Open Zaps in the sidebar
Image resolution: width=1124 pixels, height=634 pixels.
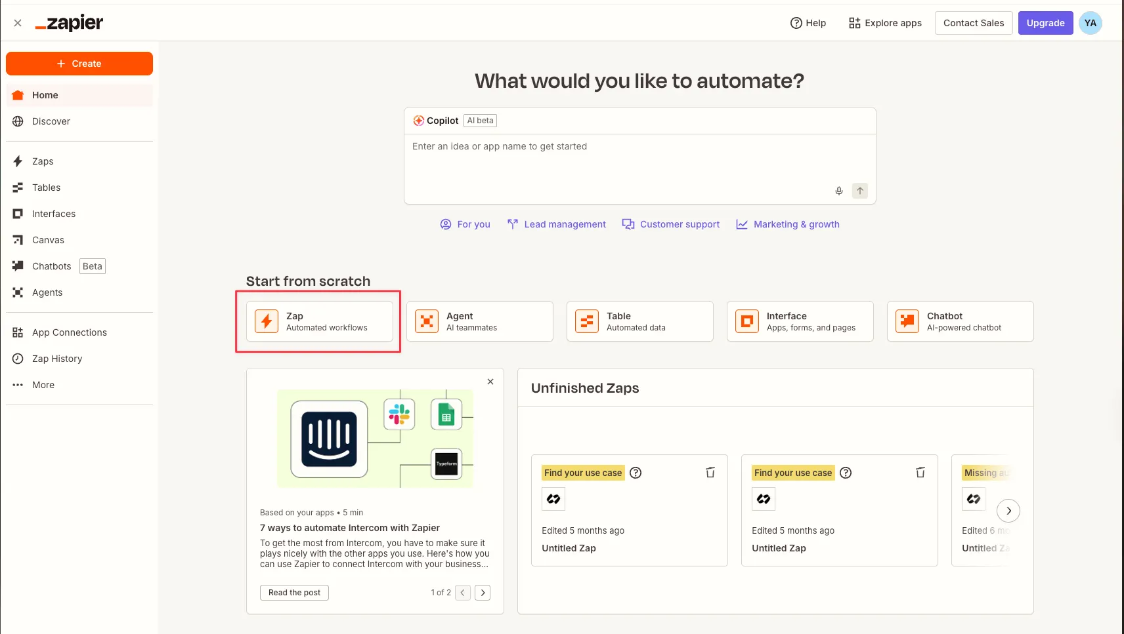point(79,161)
